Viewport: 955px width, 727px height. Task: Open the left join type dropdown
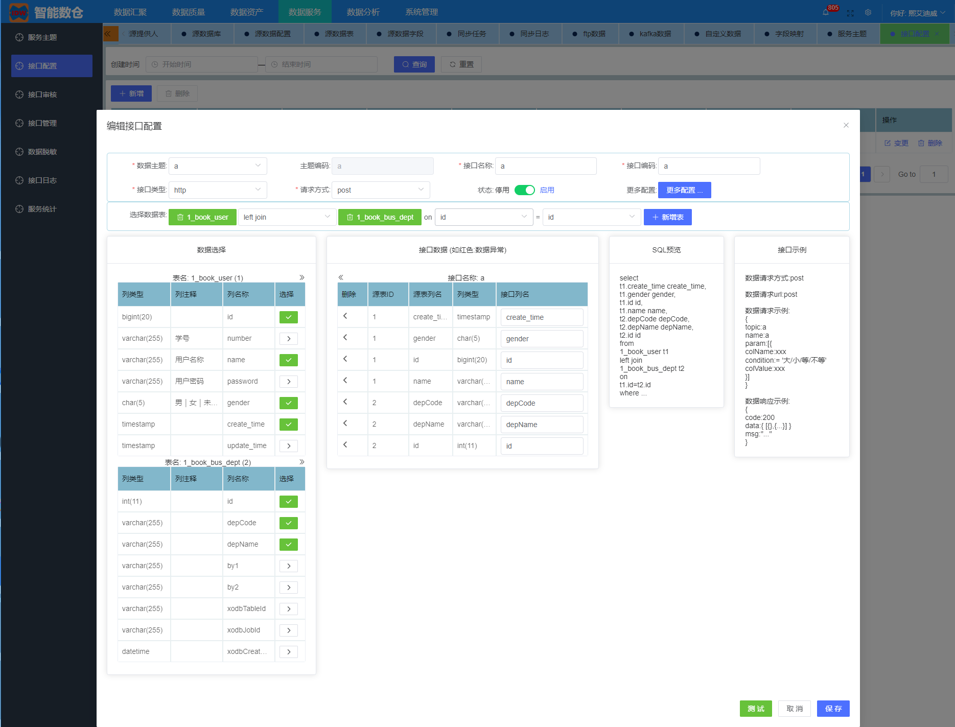coord(287,217)
